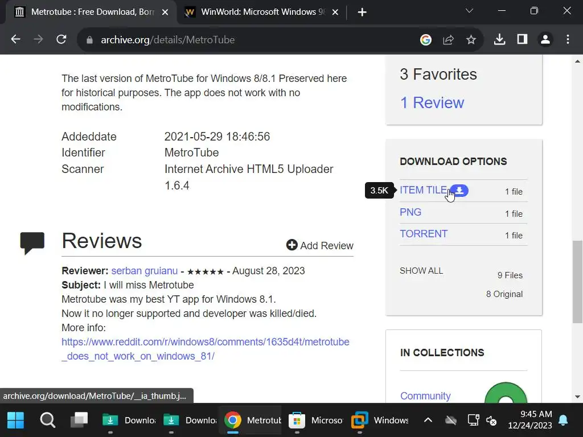Open Chrome downloads tray icon
The height and width of the screenshot is (437, 583).
499,39
